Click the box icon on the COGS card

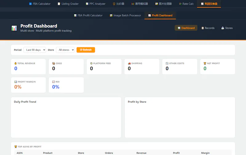click(x=54, y=63)
